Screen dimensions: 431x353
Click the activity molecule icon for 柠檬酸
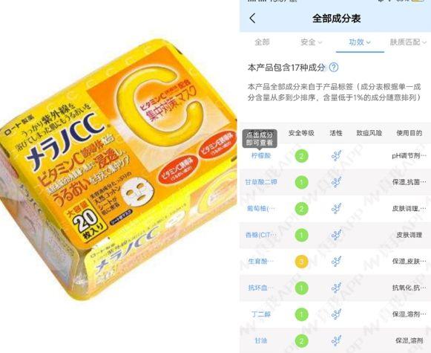click(336, 156)
